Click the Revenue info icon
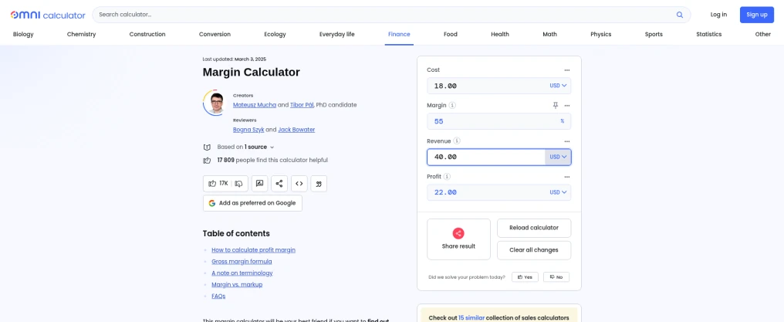784x322 pixels. (x=457, y=141)
